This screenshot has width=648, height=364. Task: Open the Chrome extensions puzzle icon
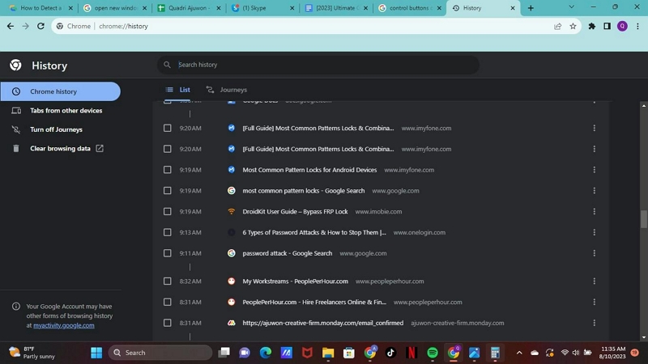(x=592, y=26)
